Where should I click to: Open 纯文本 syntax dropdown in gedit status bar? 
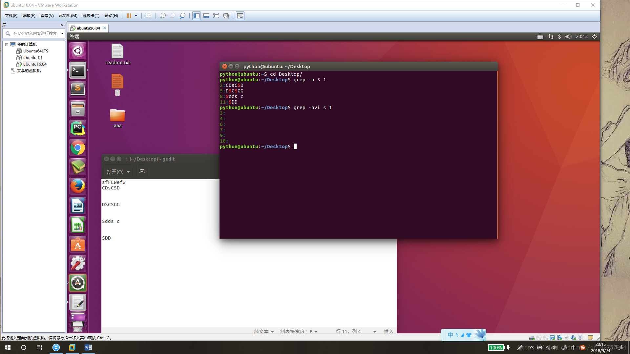point(264,331)
